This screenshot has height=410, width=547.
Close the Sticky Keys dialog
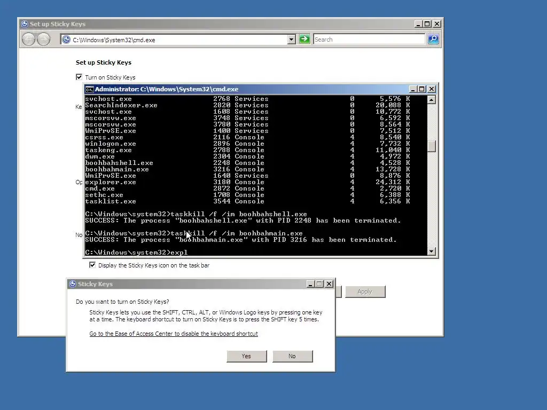click(x=329, y=284)
